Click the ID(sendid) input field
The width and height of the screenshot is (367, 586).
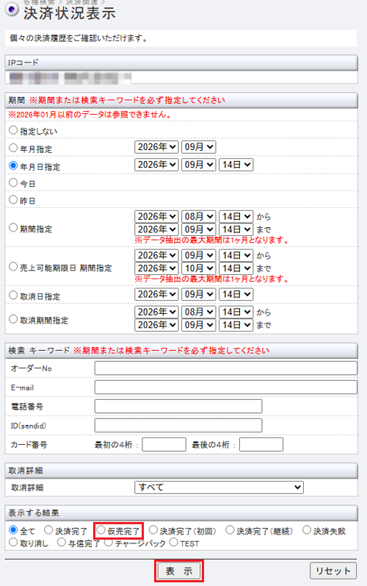[178, 425]
